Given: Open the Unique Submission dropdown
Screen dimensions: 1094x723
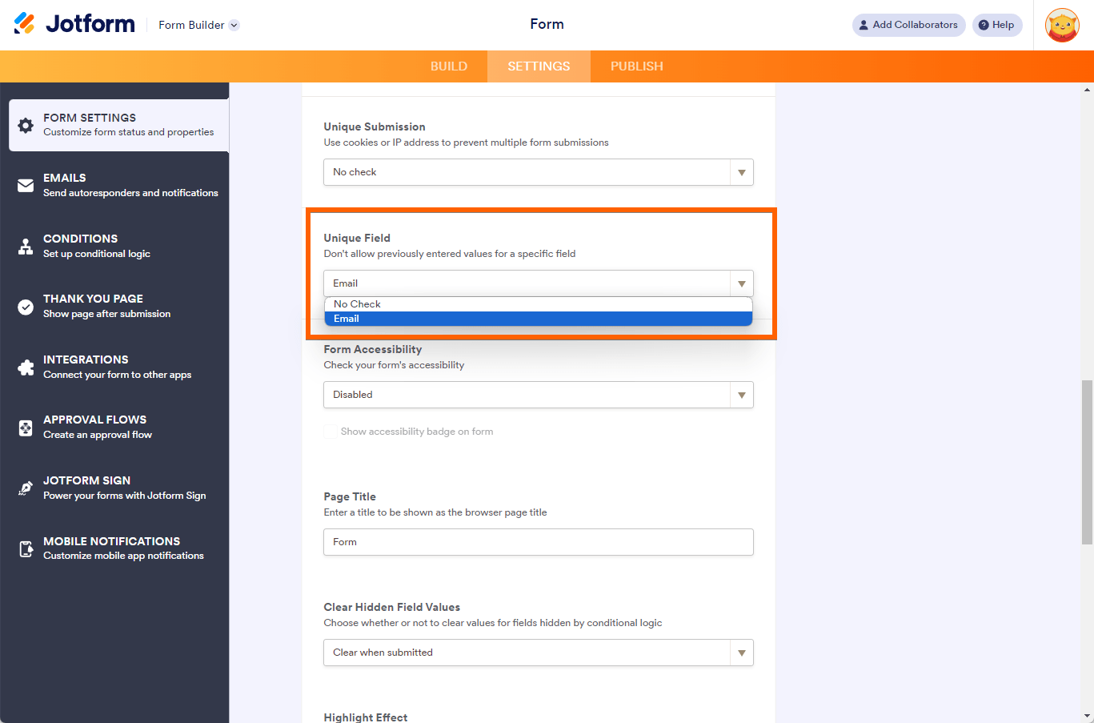Looking at the screenshot, I should 538,172.
